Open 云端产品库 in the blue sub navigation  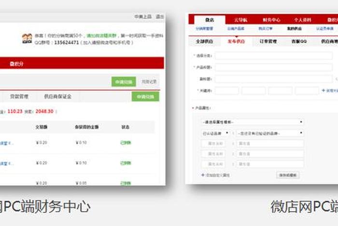tap(236, 28)
